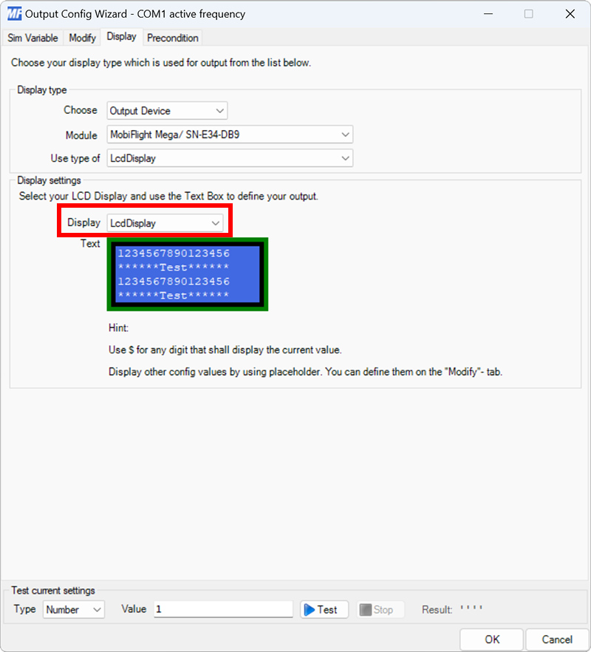Click the MobiFlight logo in the title bar
The height and width of the screenshot is (652, 591).
point(14,13)
